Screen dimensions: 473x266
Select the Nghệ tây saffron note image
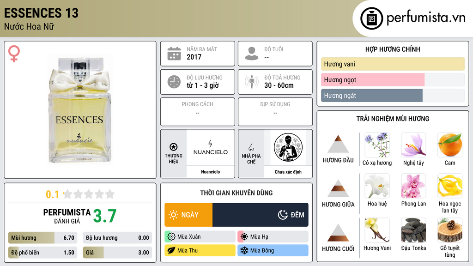click(x=413, y=145)
